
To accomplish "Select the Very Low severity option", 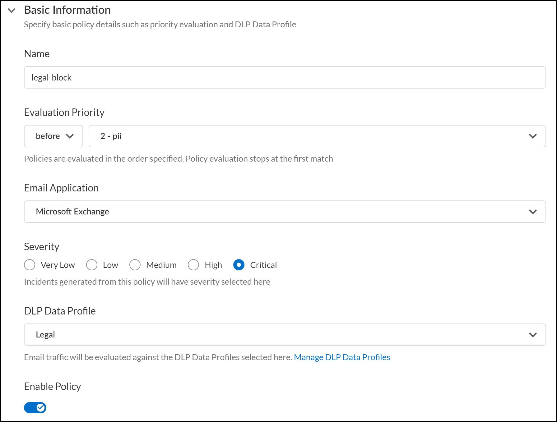I will 30,265.
